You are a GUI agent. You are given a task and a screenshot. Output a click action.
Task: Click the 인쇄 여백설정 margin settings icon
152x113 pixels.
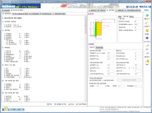tap(77, 104)
